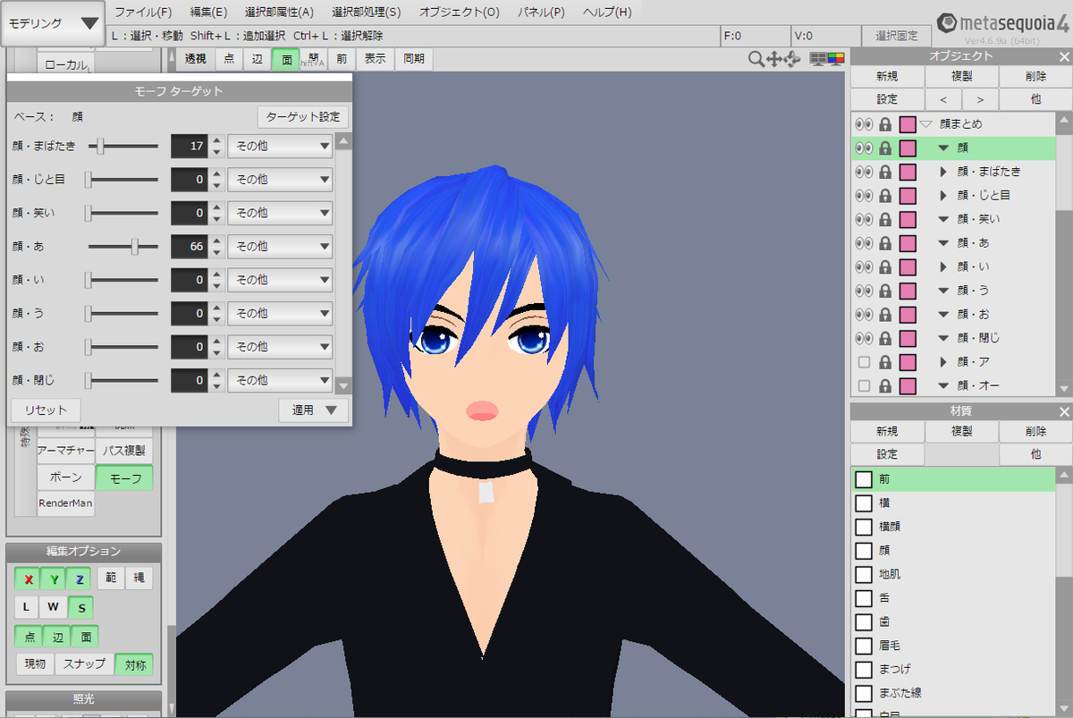
Task: Select S coordinate mode button
Action: [x=80, y=608]
